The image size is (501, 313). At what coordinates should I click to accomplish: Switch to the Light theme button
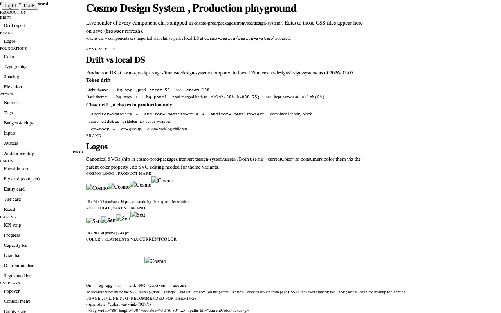[x=10, y=5]
